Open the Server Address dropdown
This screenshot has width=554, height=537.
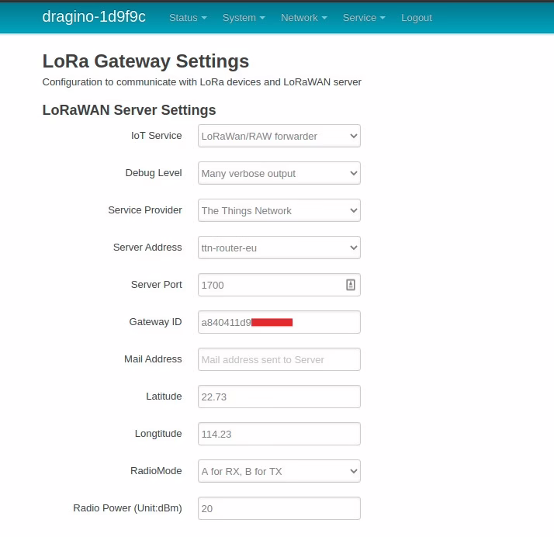coord(279,248)
